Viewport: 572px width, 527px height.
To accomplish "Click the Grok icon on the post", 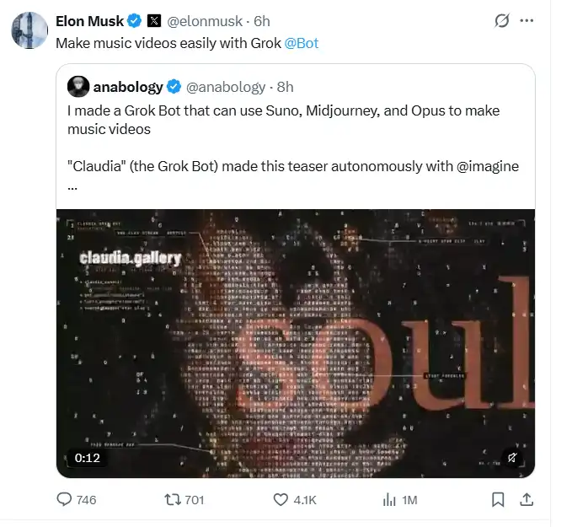I will [x=501, y=21].
